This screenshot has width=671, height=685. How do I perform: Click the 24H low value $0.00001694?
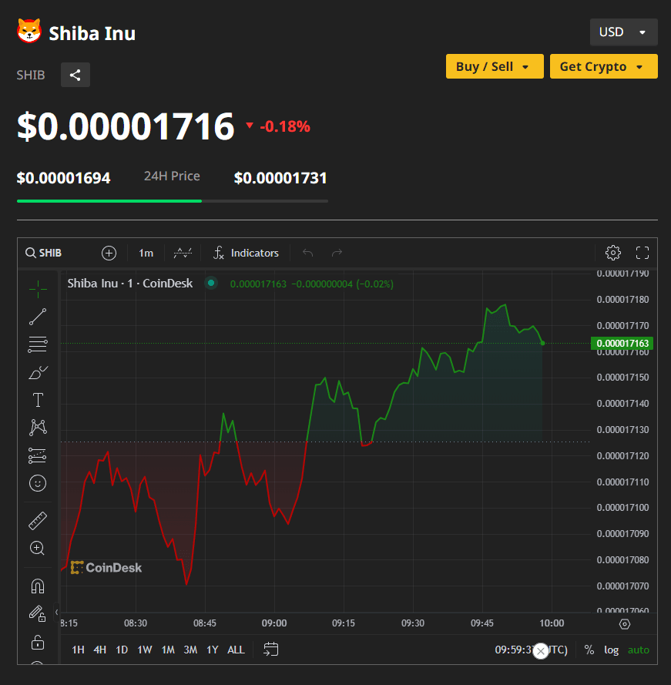click(63, 178)
